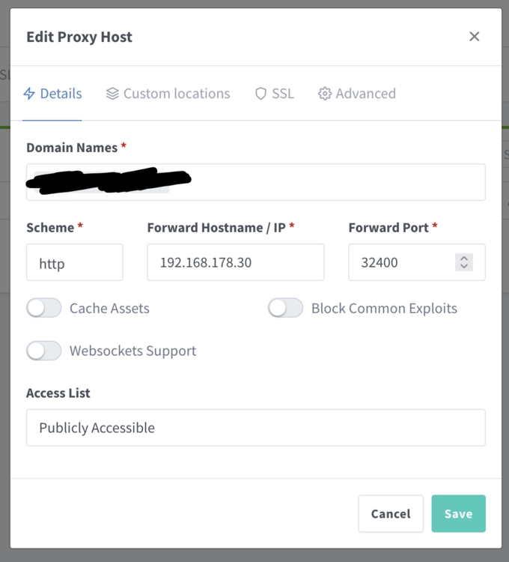Click the Advanced gear icon
The width and height of the screenshot is (509, 562).
325,94
